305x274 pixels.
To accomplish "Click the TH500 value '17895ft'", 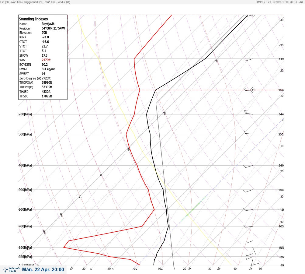I will pos(47,96).
